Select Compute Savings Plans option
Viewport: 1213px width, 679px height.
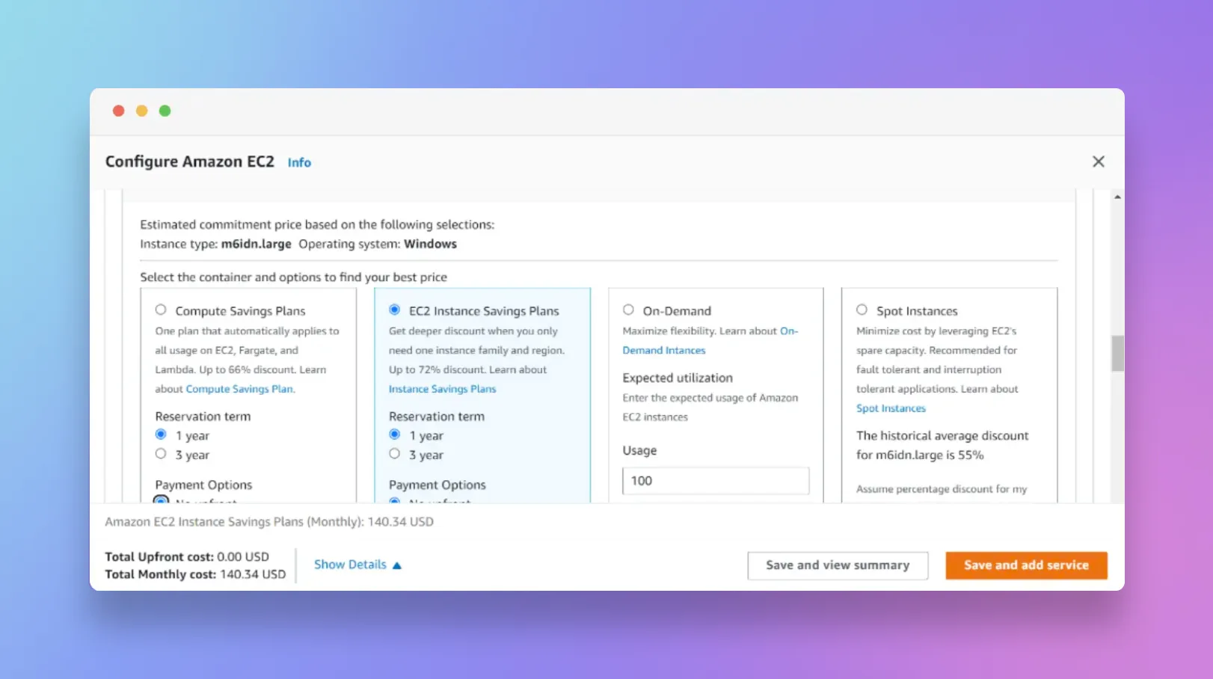click(161, 310)
